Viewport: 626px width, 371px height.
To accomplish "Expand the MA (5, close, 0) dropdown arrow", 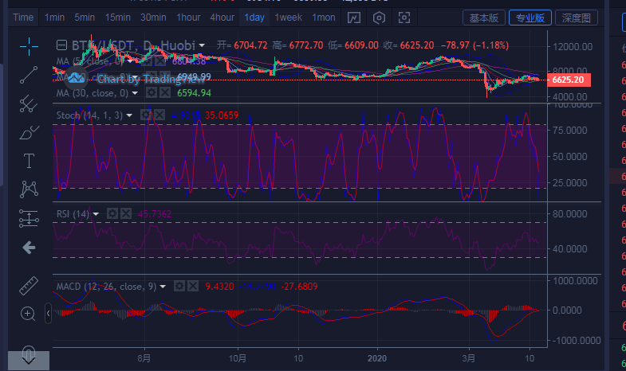I will coord(130,61).
